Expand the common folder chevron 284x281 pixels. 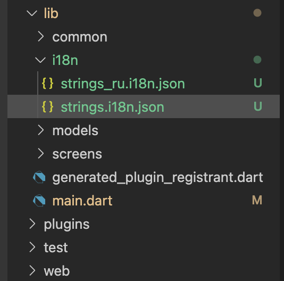[41, 36]
